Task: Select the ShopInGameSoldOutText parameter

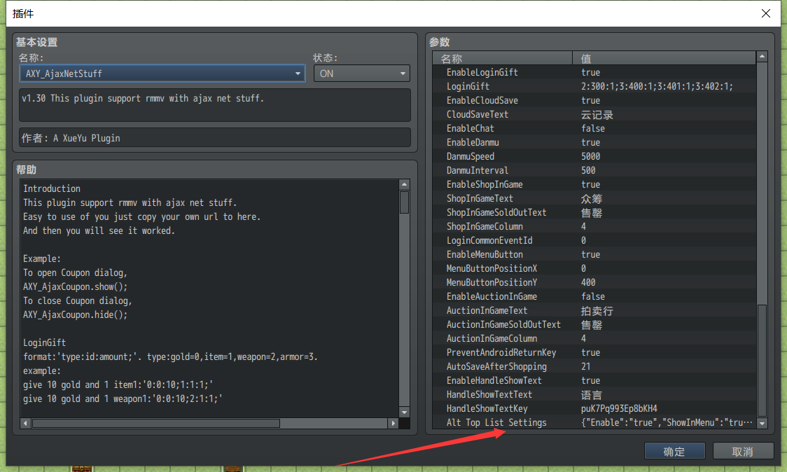Action: point(594,212)
